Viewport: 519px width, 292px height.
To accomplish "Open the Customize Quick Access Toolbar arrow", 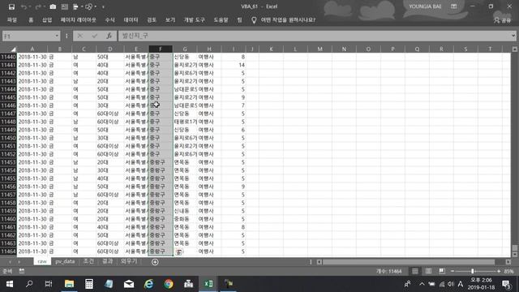I will coord(103,6).
